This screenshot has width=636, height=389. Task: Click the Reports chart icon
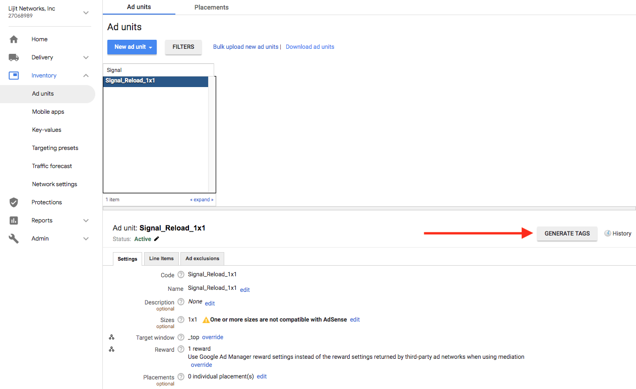[x=14, y=220]
